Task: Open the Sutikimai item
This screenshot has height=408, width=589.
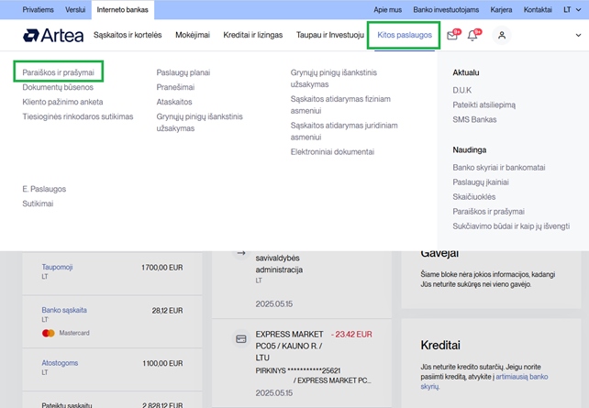Action: pos(38,204)
